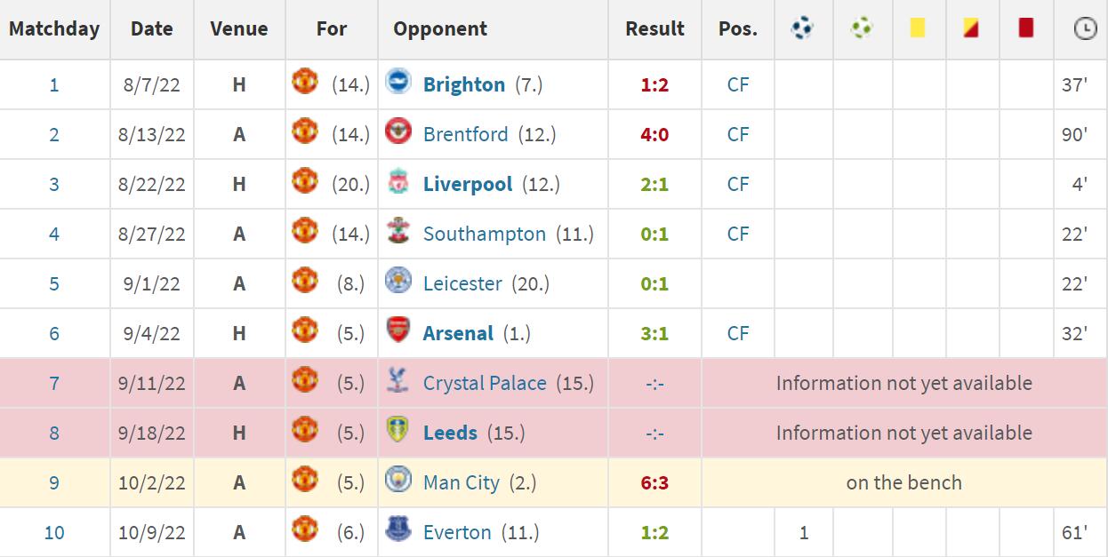
Task: Open the Crystal Palace team link
Action: [485, 383]
